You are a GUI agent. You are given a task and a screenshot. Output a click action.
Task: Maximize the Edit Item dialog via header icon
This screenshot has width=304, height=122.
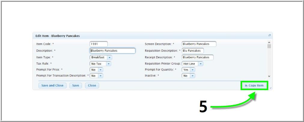(x=269, y=35)
